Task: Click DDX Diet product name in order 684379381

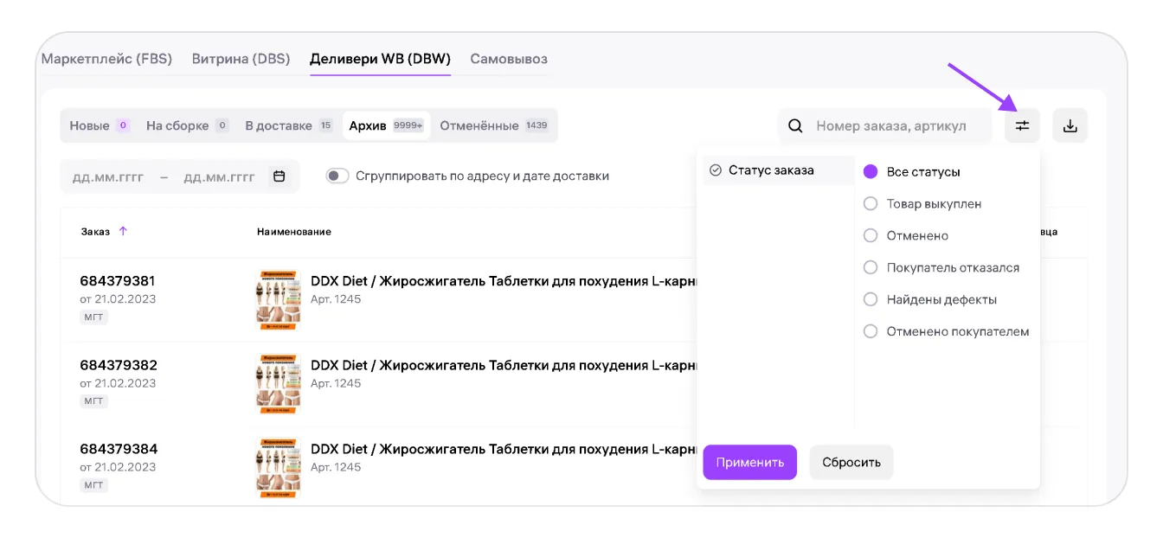Action: click(x=504, y=281)
